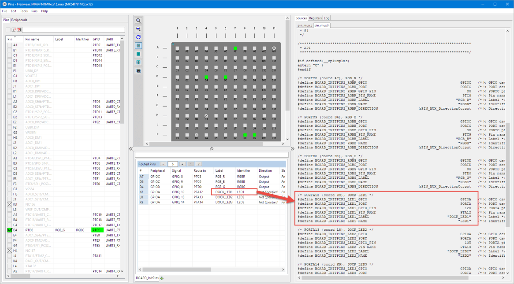
Task: Select the Zoom In tool for the package view
Action: 138,21
